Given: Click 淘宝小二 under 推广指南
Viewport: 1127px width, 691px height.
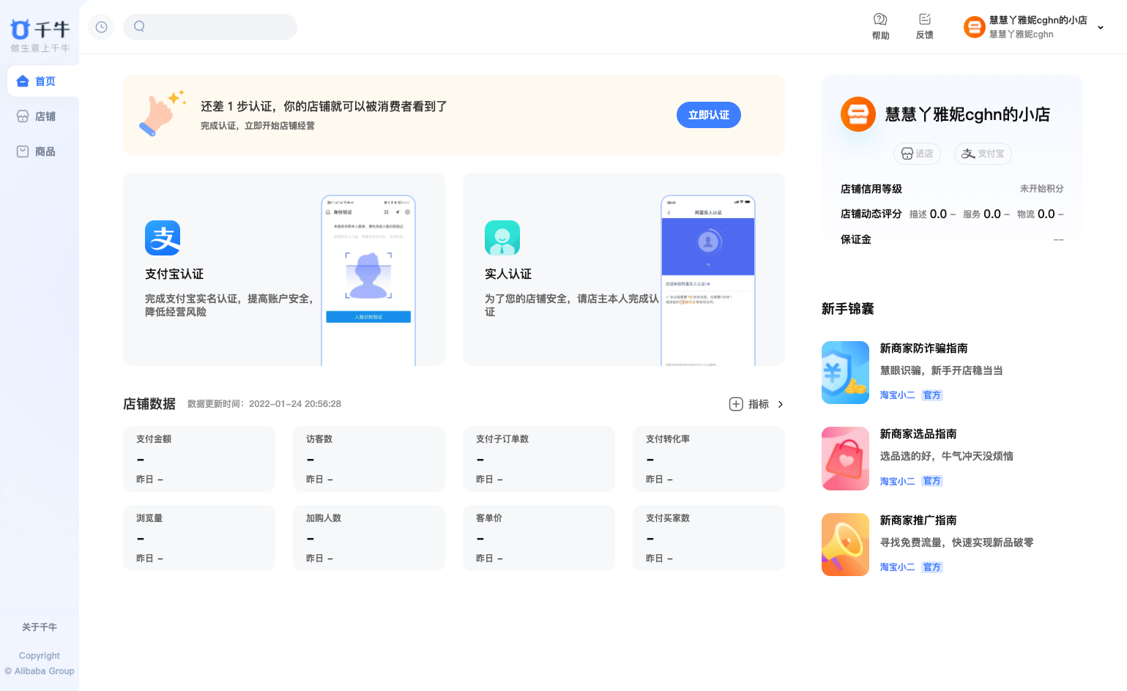Looking at the screenshot, I should click(897, 567).
